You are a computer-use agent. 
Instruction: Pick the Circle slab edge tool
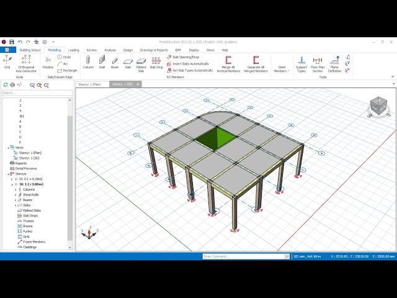point(64,57)
